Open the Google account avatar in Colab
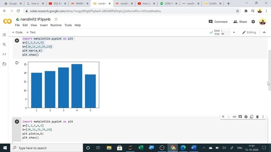Image resolution: width=271 pixels, height=152 pixels. [263, 22]
